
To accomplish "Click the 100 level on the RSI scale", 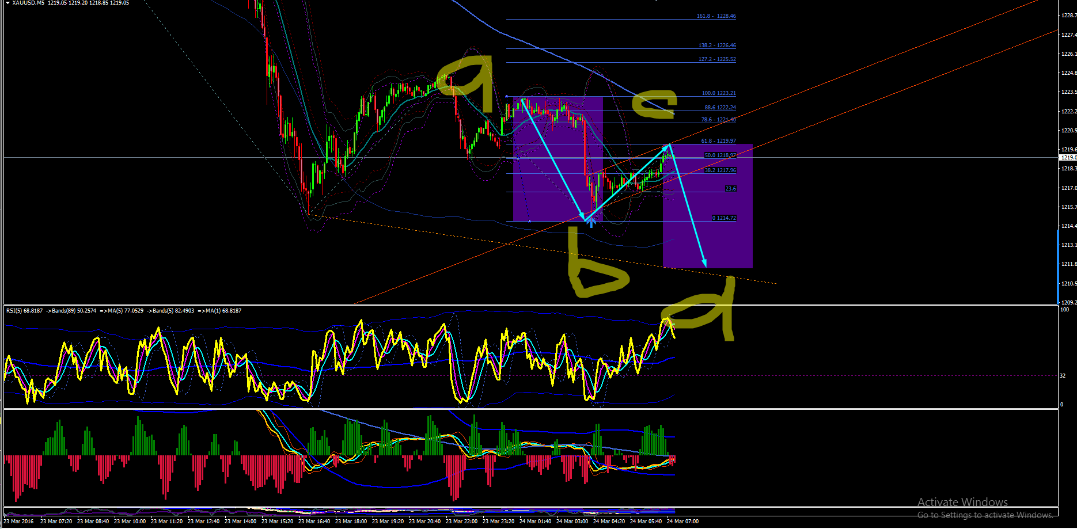I will tap(1064, 310).
